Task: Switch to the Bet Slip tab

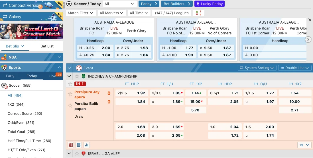Action: pyautogui.click(x=15, y=46)
